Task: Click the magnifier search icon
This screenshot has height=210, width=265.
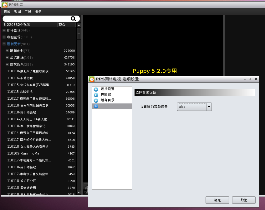Action: click(x=73, y=19)
